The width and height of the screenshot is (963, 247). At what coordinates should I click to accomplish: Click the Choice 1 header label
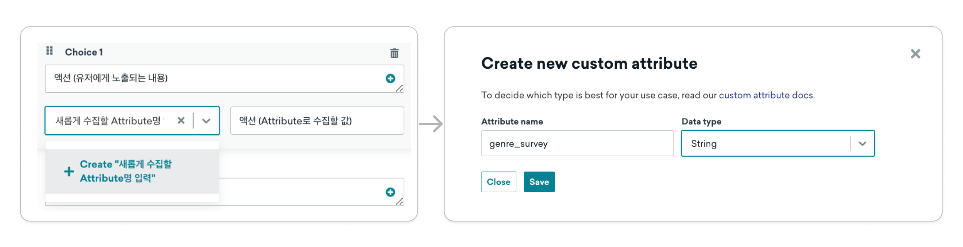84,52
